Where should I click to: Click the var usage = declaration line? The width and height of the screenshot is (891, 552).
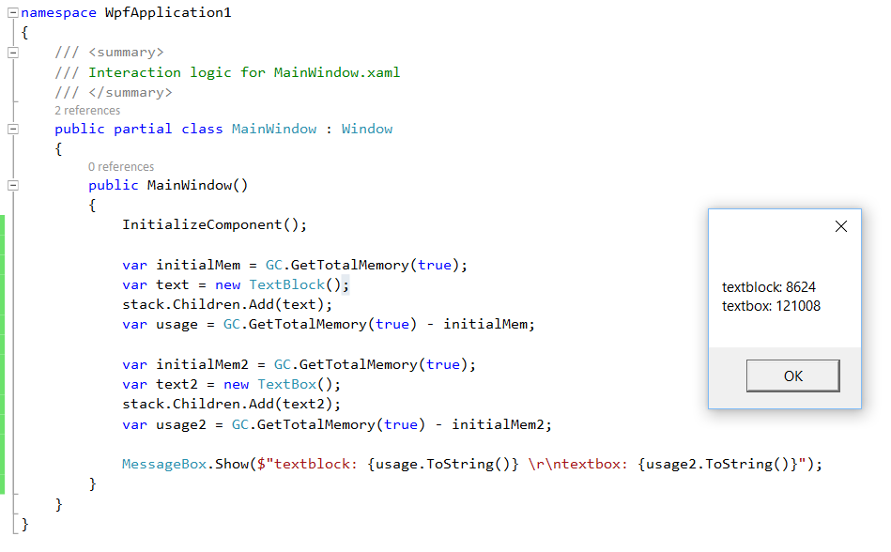329,325
